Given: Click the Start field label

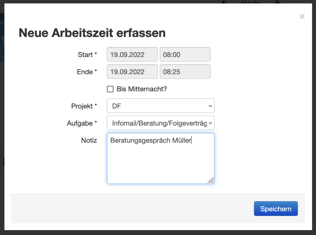Looking at the screenshot, I should tap(87, 55).
